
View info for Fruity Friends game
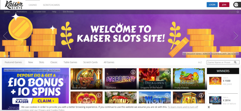point(201,72)
